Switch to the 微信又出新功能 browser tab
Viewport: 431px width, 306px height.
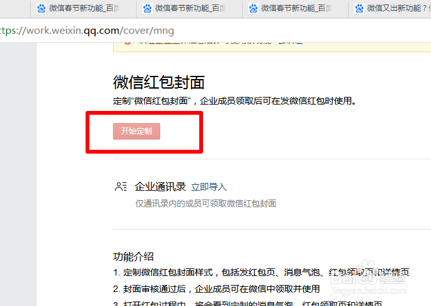point(389,8)
